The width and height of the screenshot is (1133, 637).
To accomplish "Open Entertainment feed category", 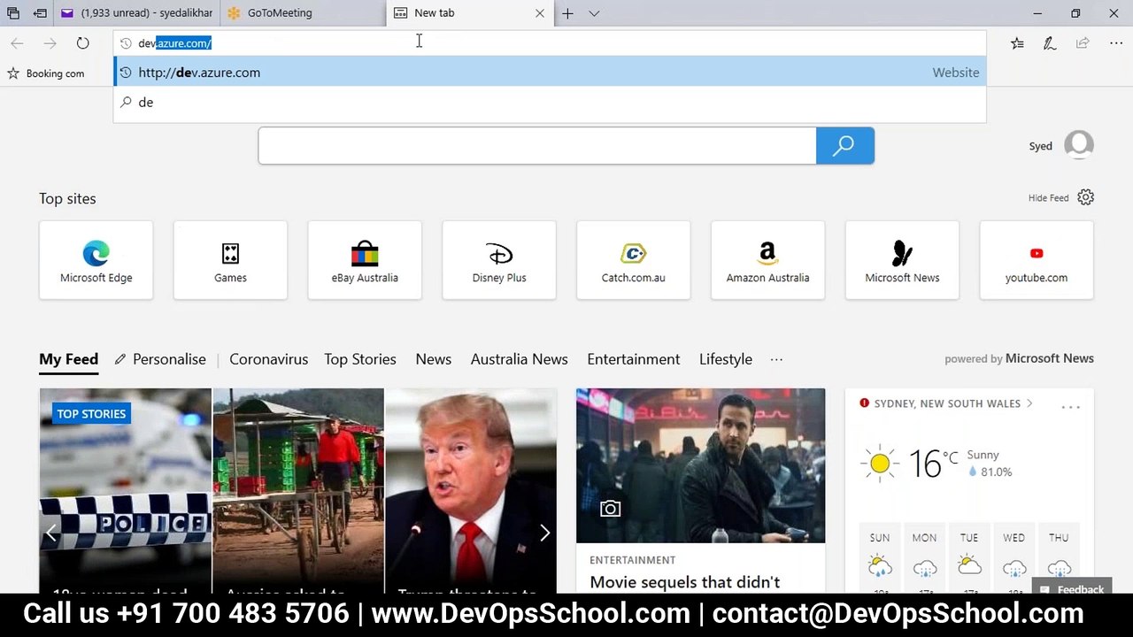I will pyautogui.click(x=634, y=359).
